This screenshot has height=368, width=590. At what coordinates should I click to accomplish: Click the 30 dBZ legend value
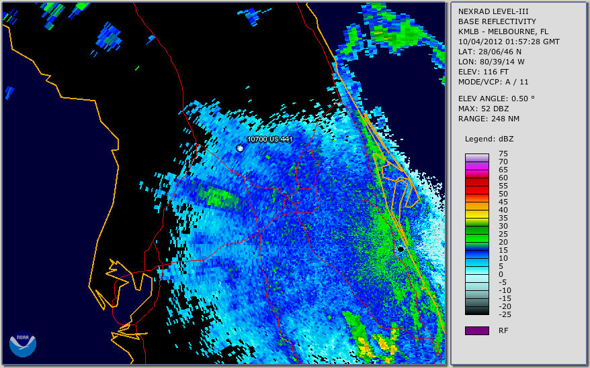point(503,226)
